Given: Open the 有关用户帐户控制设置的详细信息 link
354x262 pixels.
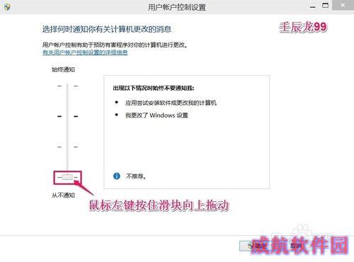Looking at the screenshot, I should pyautogui.click(x=85, y=52).
